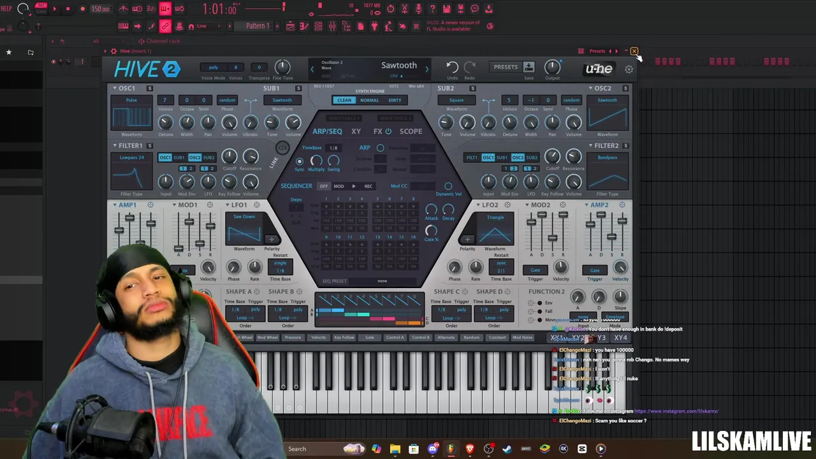816x459 pixels.
Task: Open the Bandpass filter type selector
Action: pyautogui.click(x=608, y=157)
